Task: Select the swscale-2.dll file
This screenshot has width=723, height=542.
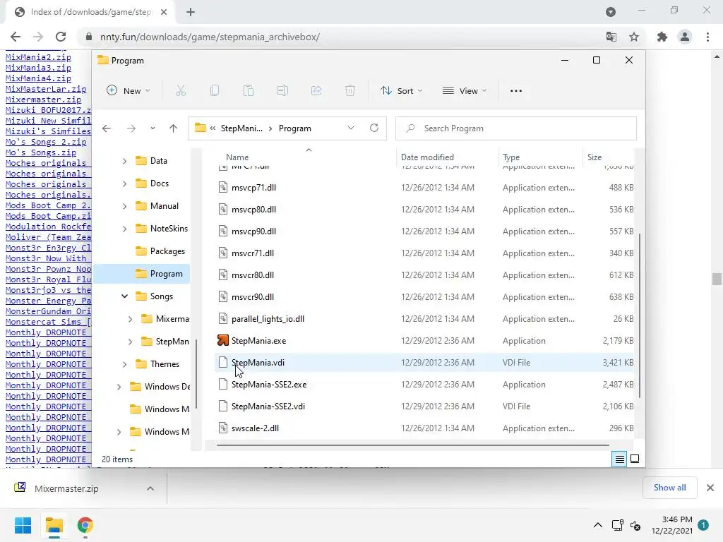Action: click(424, 428)
